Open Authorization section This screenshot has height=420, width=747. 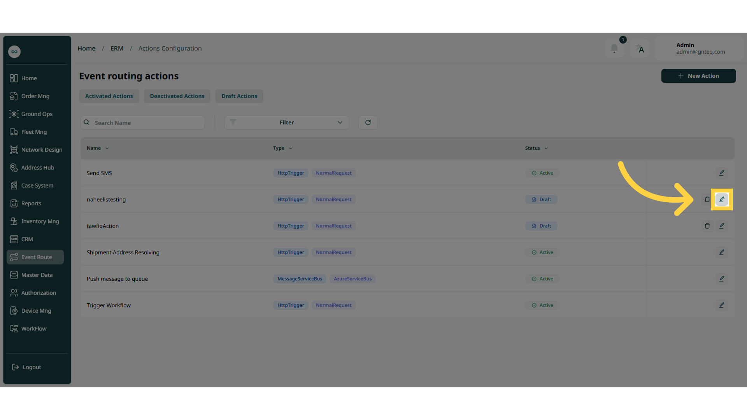35,293
